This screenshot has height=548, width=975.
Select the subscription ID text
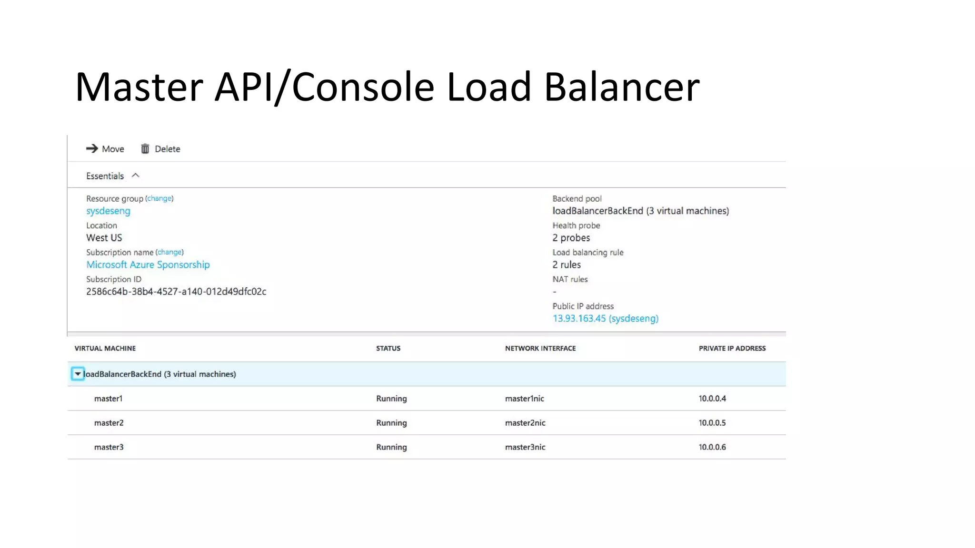176,292
